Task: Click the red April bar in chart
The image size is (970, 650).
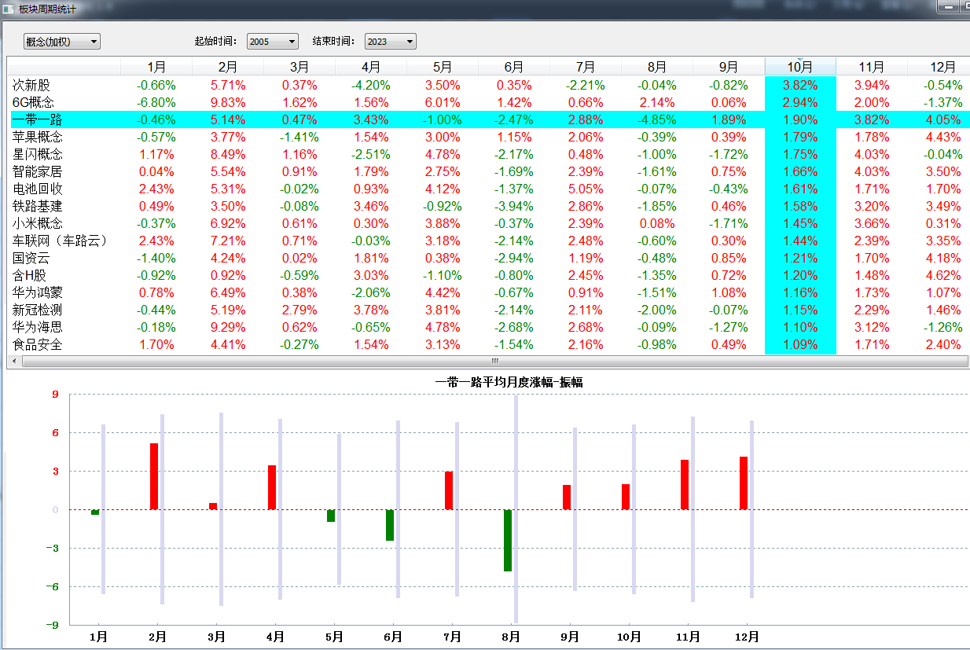Action: click(x=272, y=487)
